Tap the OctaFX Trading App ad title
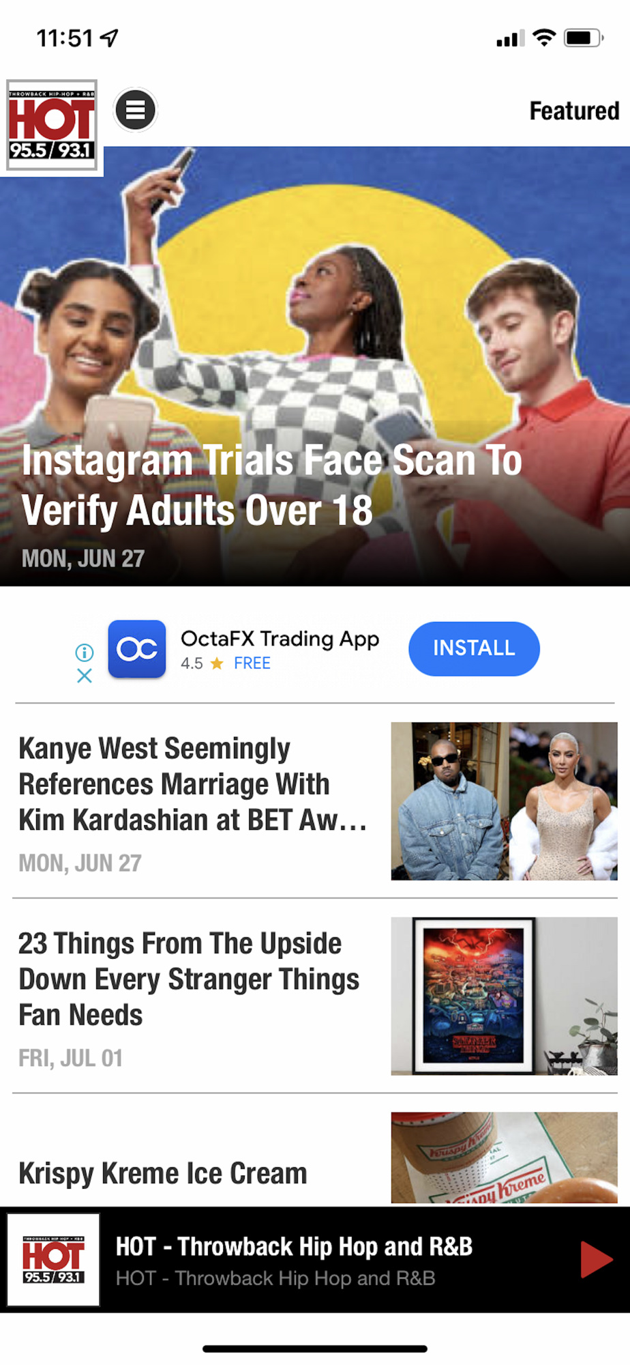The height and width of the screenshot is (1365, 630). coord(280,639)
